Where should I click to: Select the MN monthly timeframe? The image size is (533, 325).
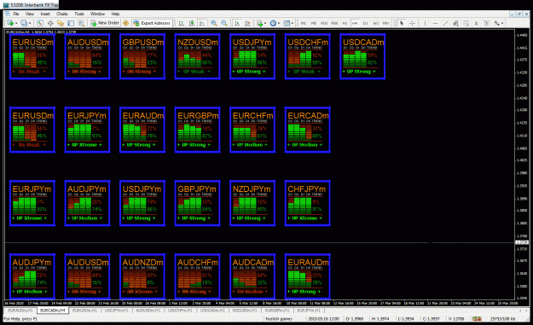[x=385, y=23]
